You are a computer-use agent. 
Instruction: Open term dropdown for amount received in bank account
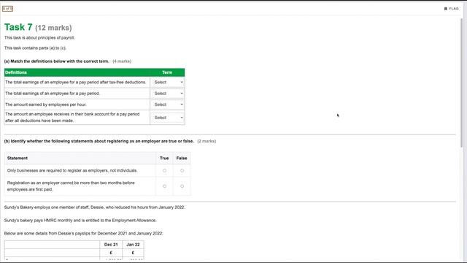point(168,118)
